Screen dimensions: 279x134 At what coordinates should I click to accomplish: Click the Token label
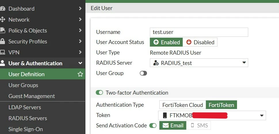[103, 115]
